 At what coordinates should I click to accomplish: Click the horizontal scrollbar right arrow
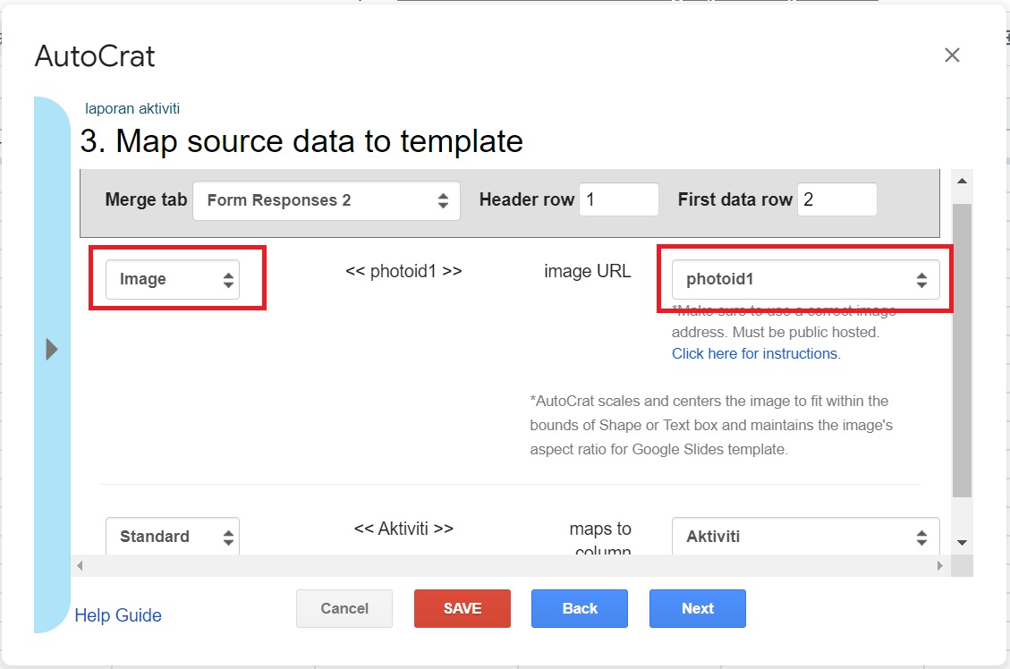pyautogui.click(x=939, y=565)
